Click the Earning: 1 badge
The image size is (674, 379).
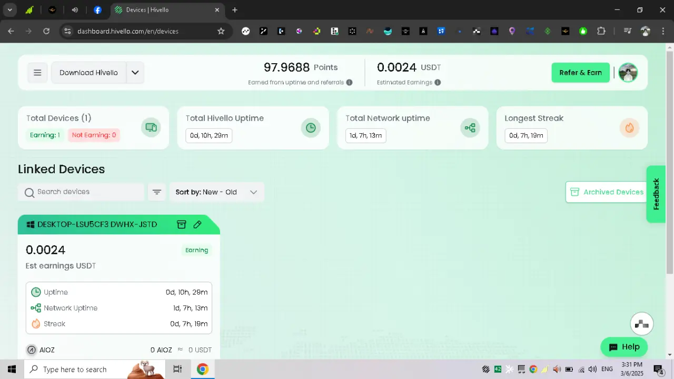coord(45,135)
